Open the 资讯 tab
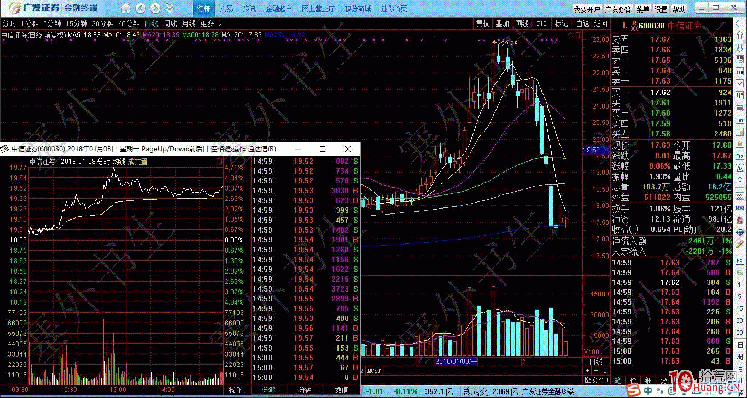 [249, 9]
